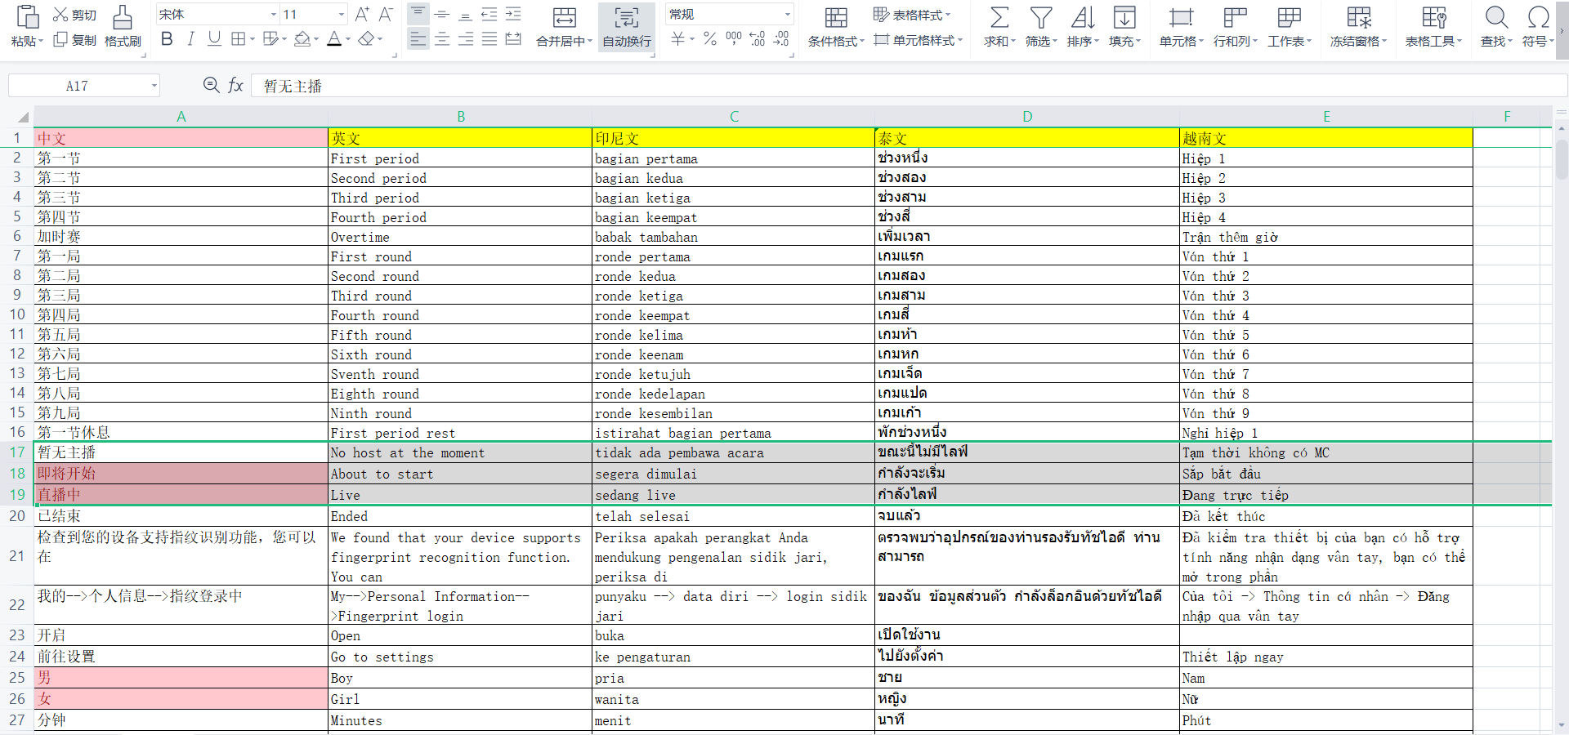
Task: Click the Copy (复制) icon
Action: [60, 39]
